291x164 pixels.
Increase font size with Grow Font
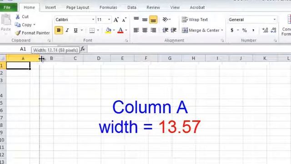point(116,20)
